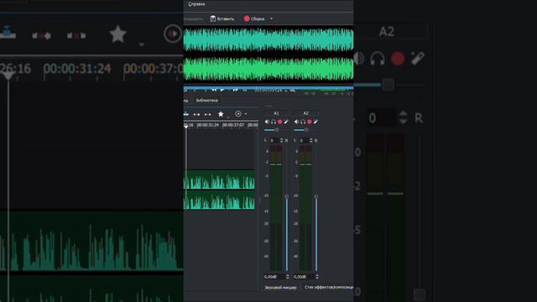This screenshot has width=537, height=302.
Task: Click the 00:00:31:24 ruler mark
Action: (x=208, y=125)
